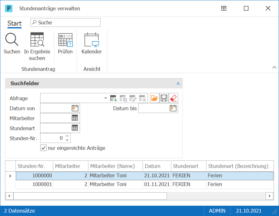Sort by Stunden-Nr. column header

[x=35, y=166]
